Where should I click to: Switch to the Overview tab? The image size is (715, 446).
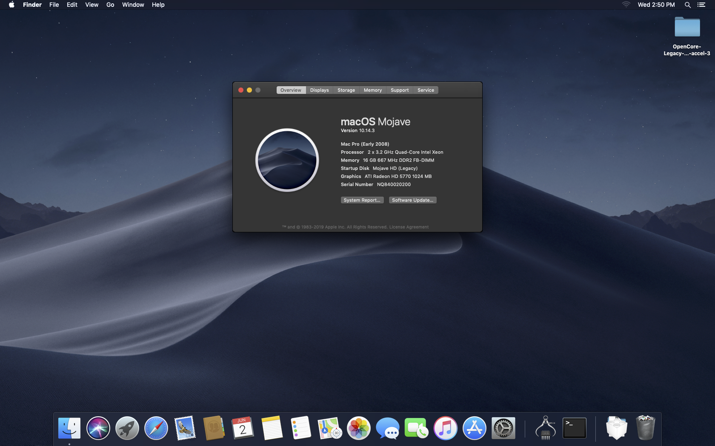click(291, 90)
